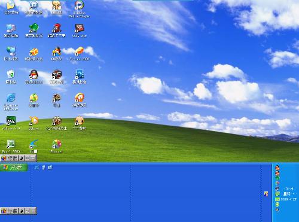Open Internet Explorer from Quick Launch

pos(36,168)
